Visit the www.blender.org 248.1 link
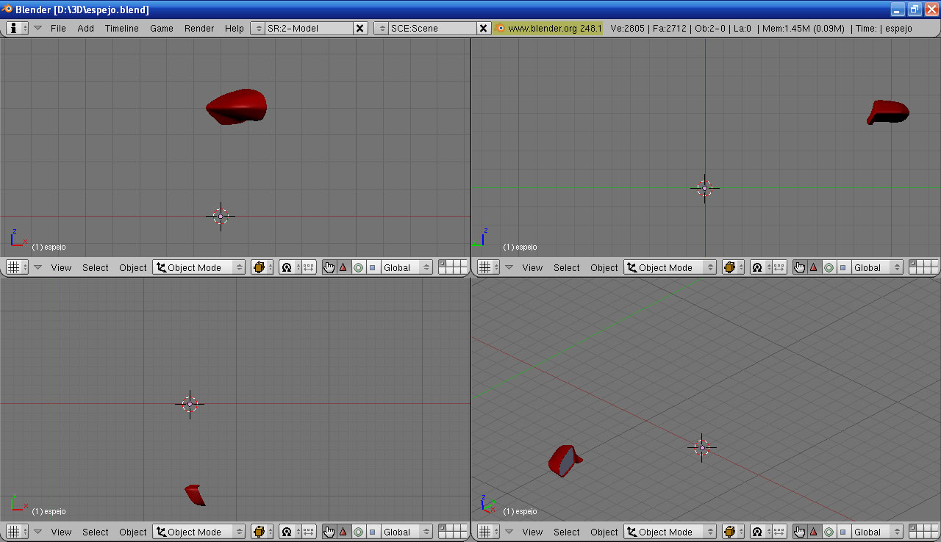 click(x=549, y=28)
